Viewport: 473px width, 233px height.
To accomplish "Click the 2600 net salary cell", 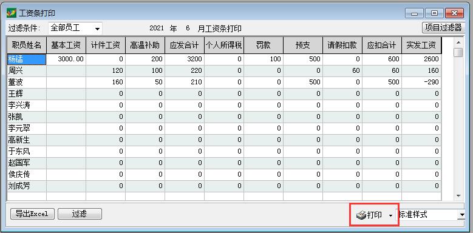I will (422, 59).
